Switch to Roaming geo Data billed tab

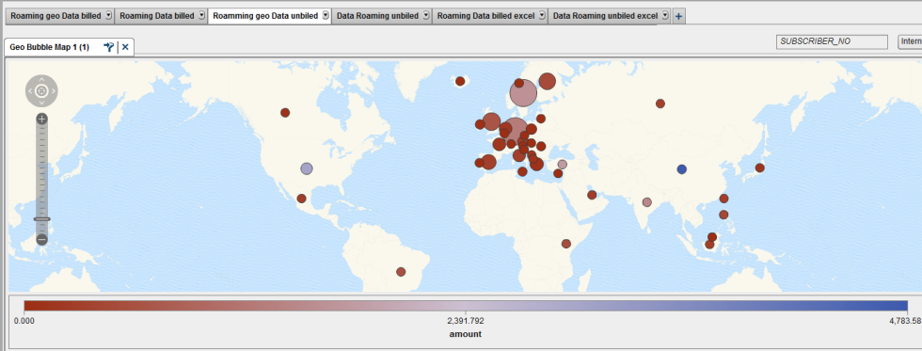point(56,16)
